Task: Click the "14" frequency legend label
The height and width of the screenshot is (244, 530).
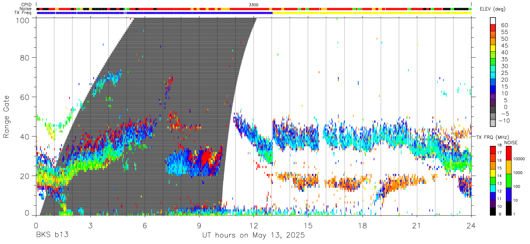Action: [x=499, y=176]
